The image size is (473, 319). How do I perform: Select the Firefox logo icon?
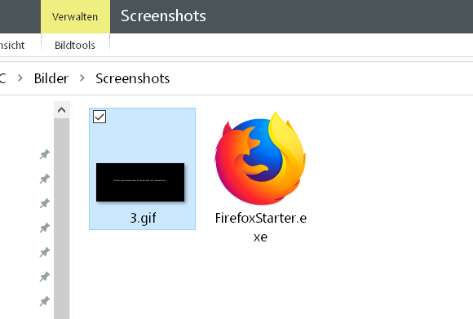pos(261,158)
